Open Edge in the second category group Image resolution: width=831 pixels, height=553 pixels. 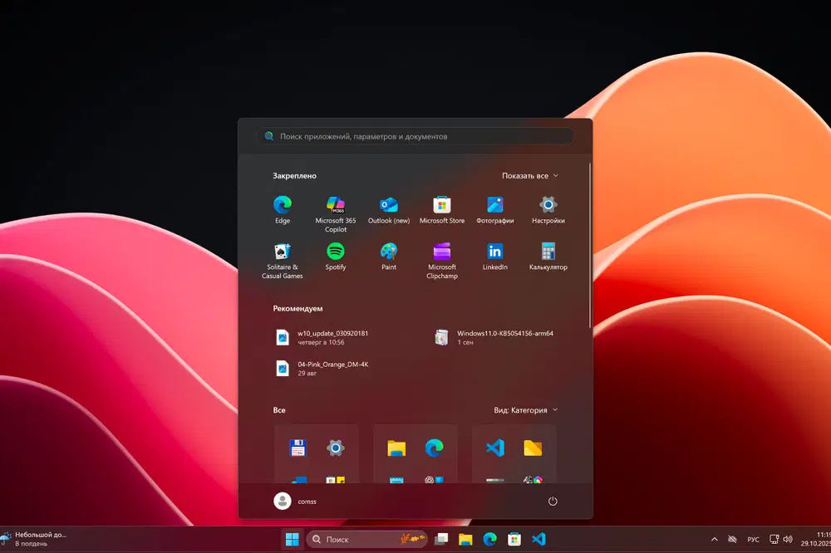pyautogui.click(x=434, y=448)
